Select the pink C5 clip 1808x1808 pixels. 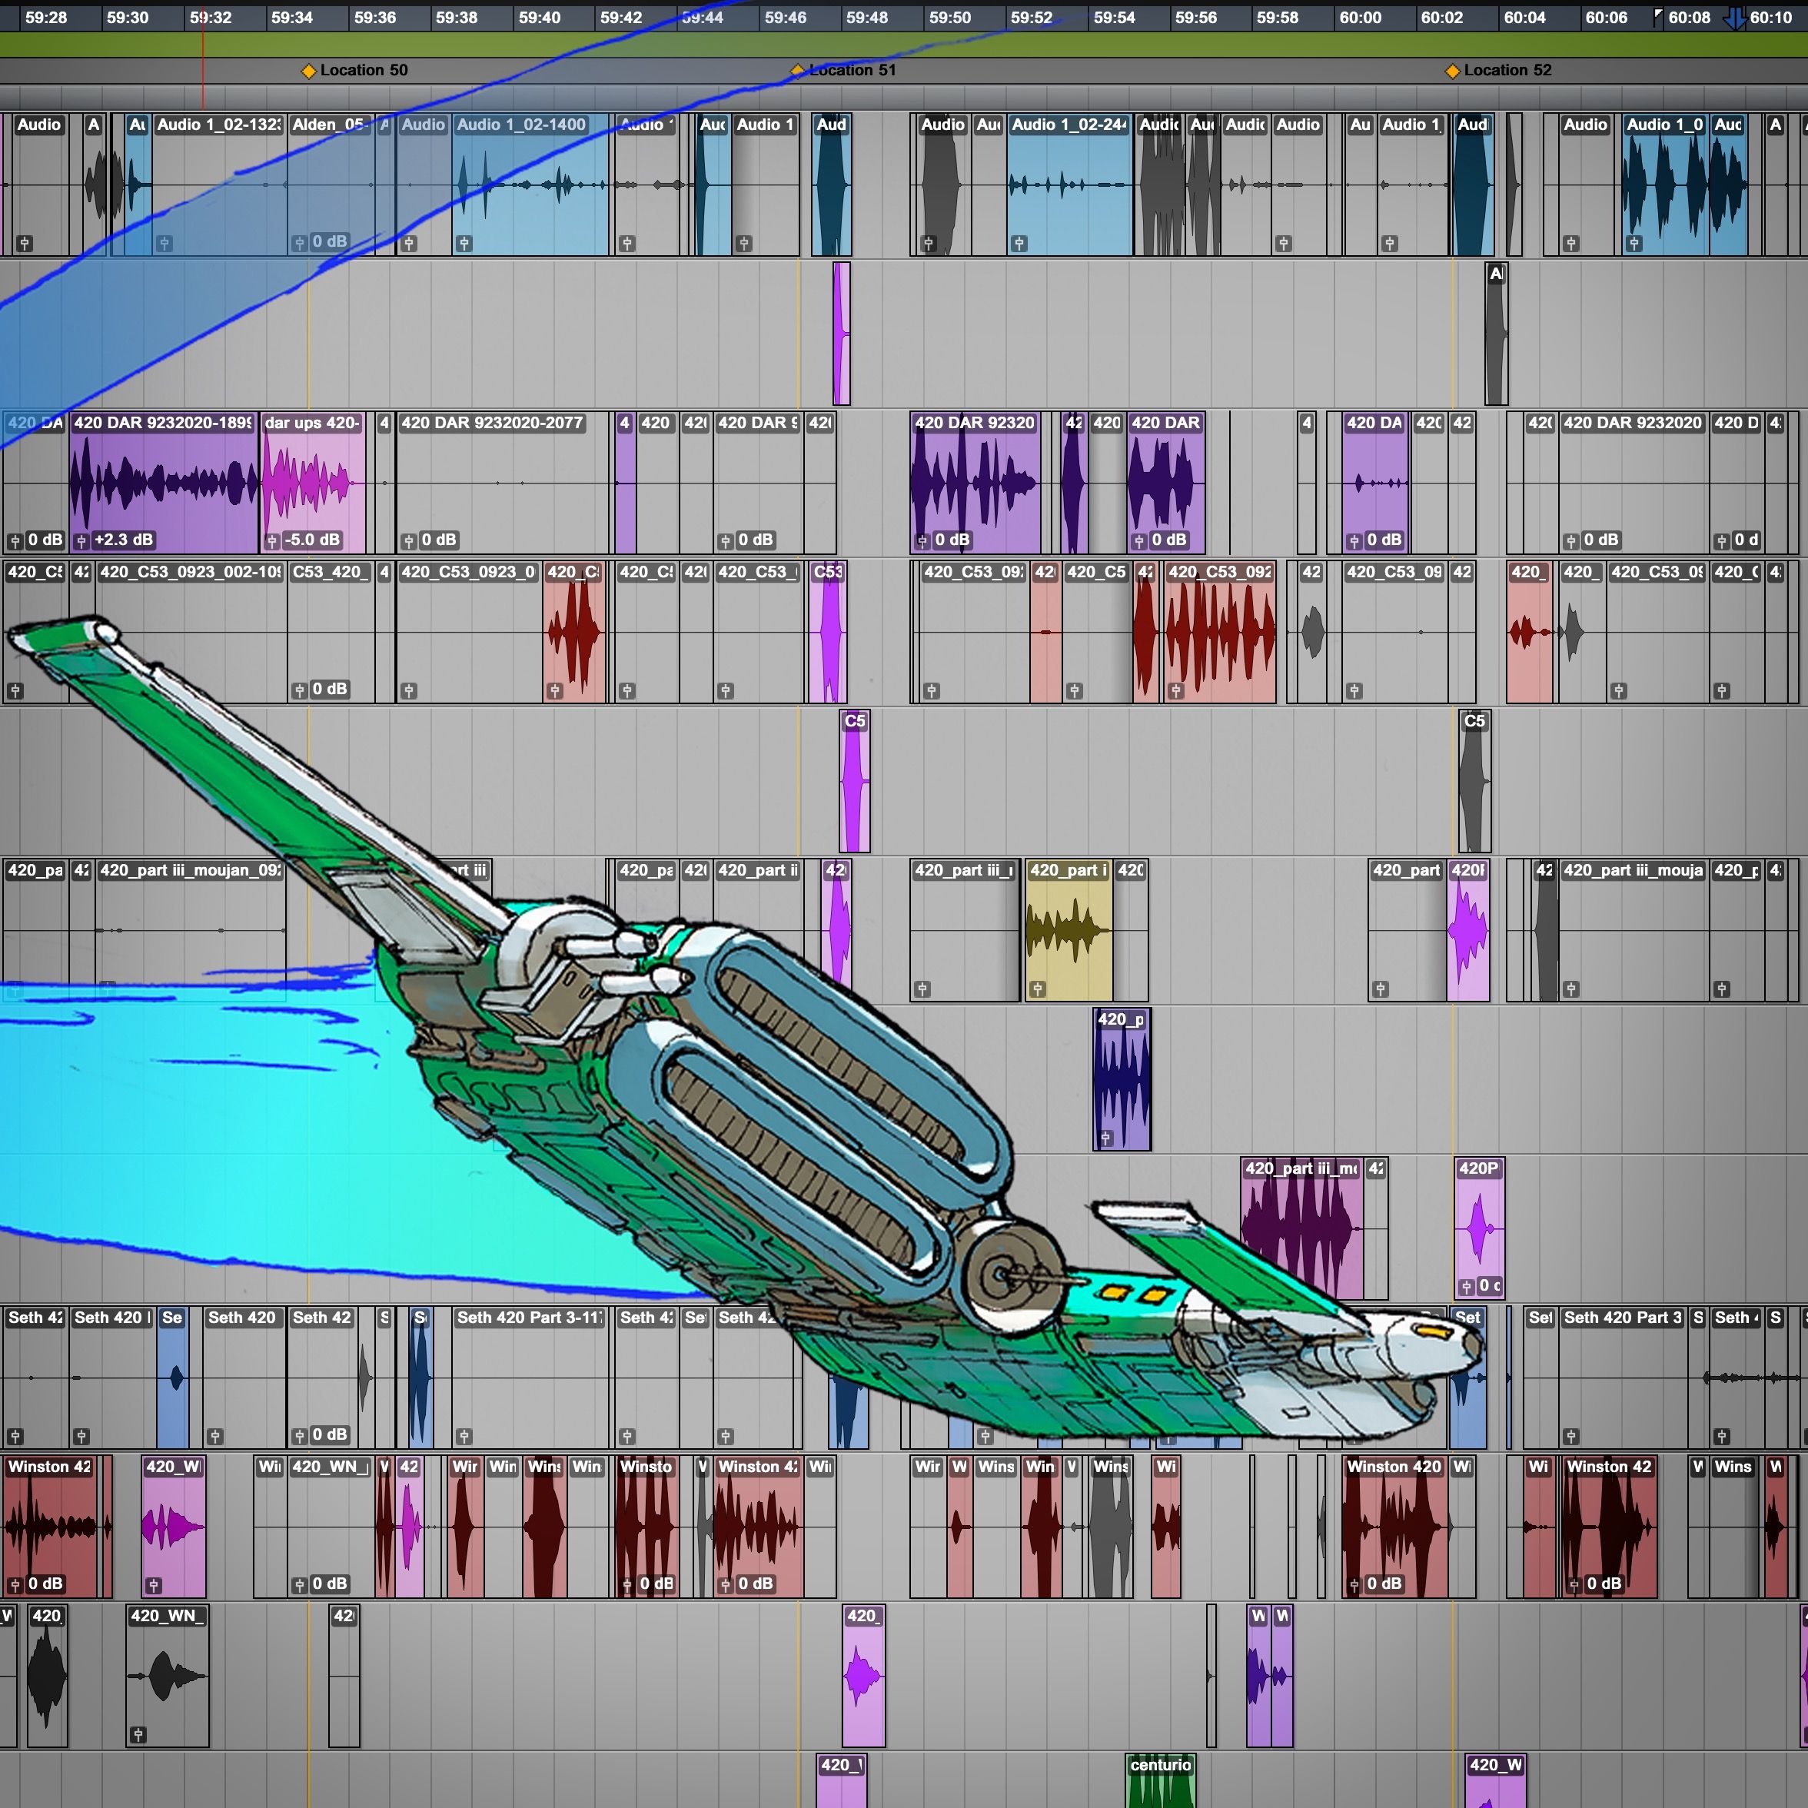coord(856,782)
